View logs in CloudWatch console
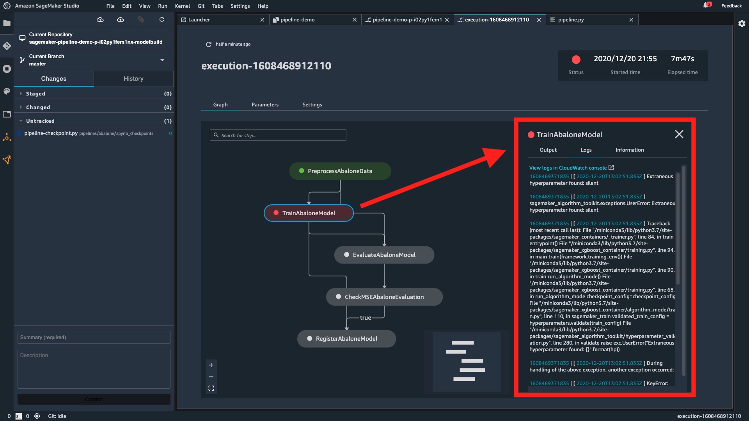Screen dimensions: 749x421 (568, 168)
